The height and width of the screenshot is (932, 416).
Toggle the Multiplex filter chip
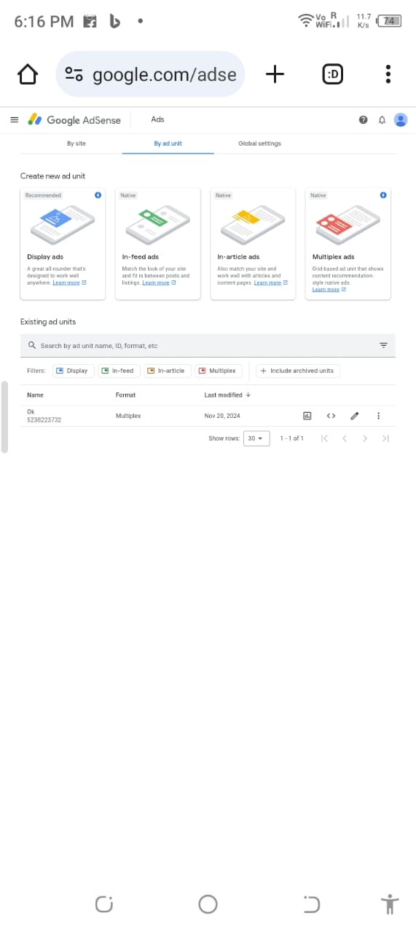(x=218, y=371)
